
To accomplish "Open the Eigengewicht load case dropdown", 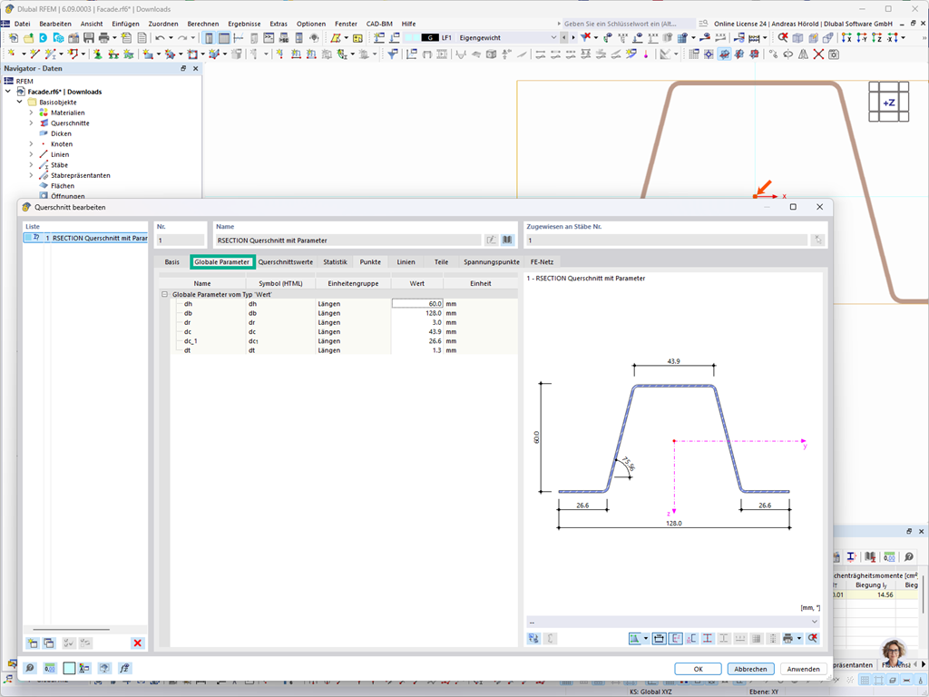I will click(553, 38).
